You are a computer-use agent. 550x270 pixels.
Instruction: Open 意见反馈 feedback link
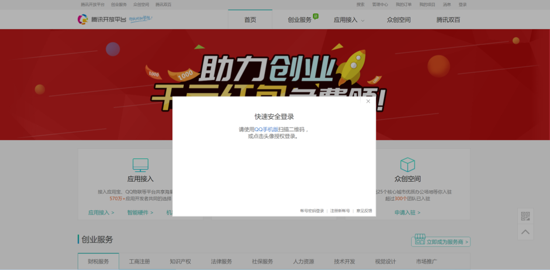(x=364, y=211)
